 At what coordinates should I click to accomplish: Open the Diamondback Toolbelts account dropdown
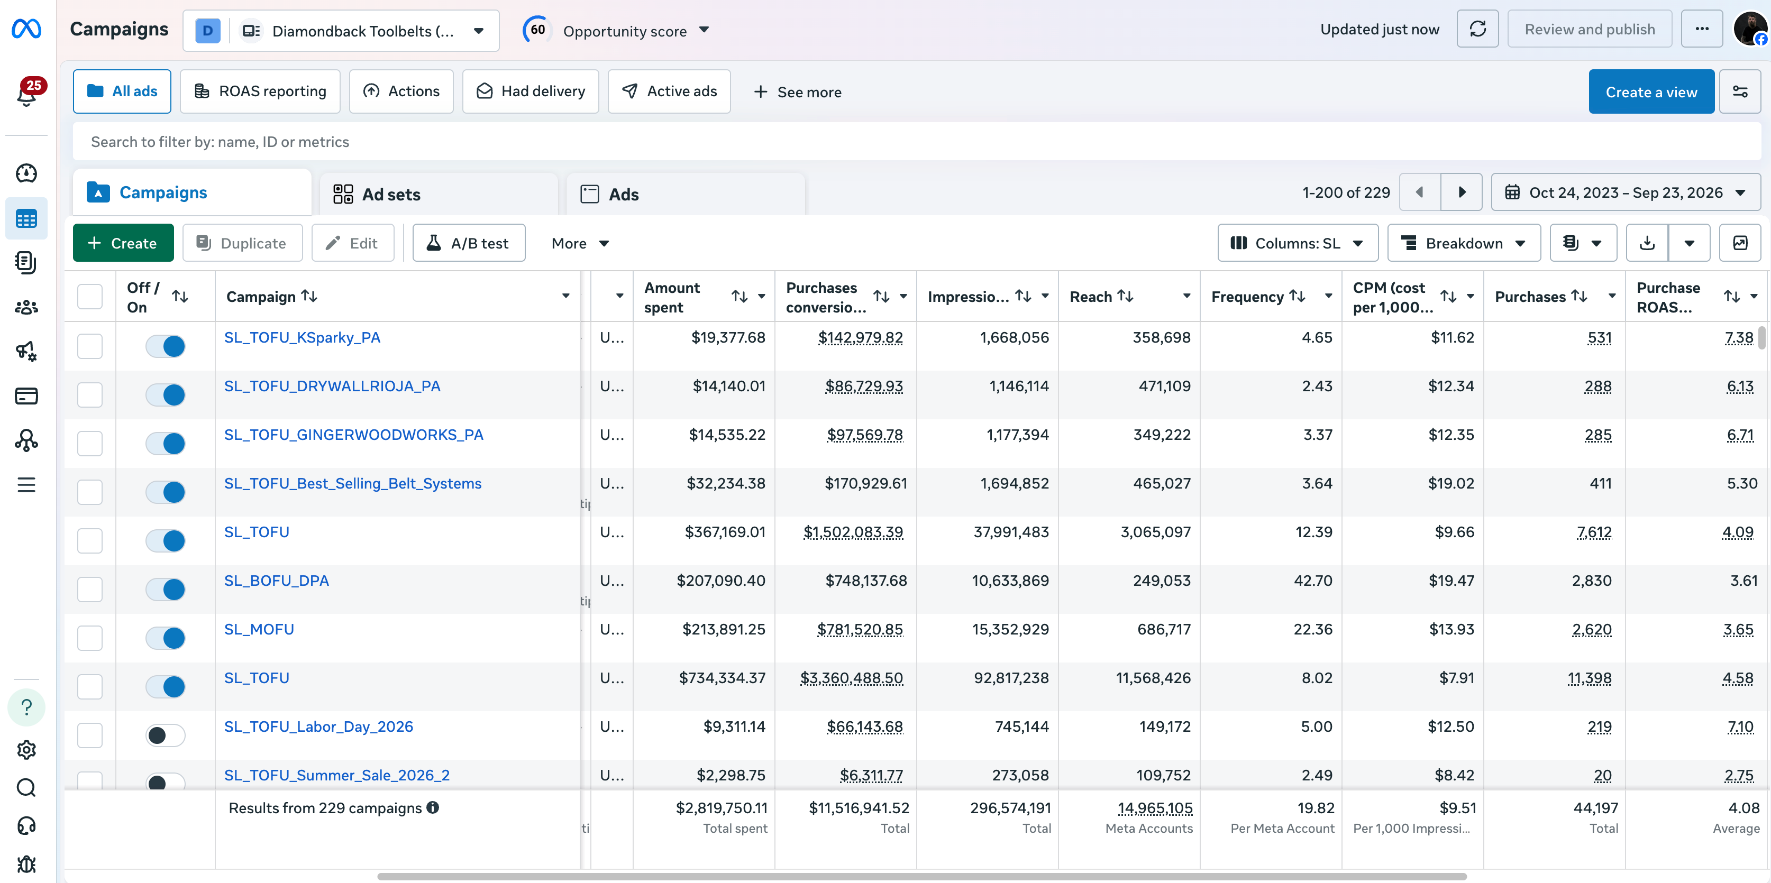[x=341, y=30]
